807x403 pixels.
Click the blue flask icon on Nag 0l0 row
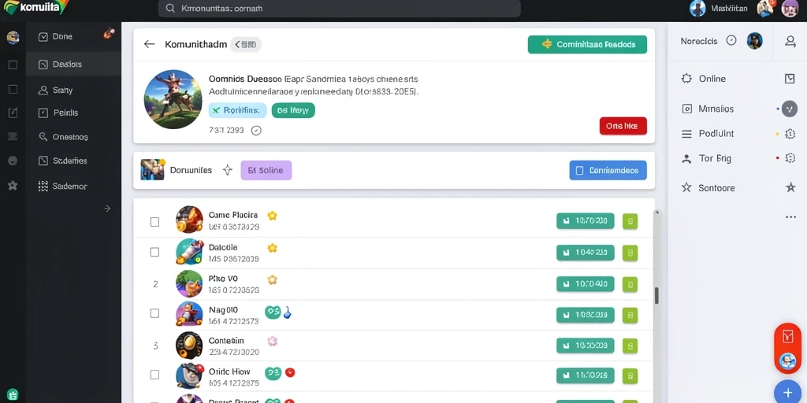(287, 312)
